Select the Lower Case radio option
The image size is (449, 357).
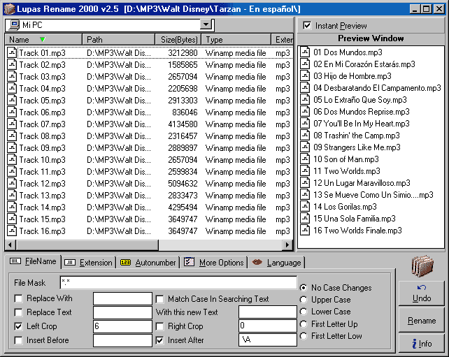(x=304, y=312)
